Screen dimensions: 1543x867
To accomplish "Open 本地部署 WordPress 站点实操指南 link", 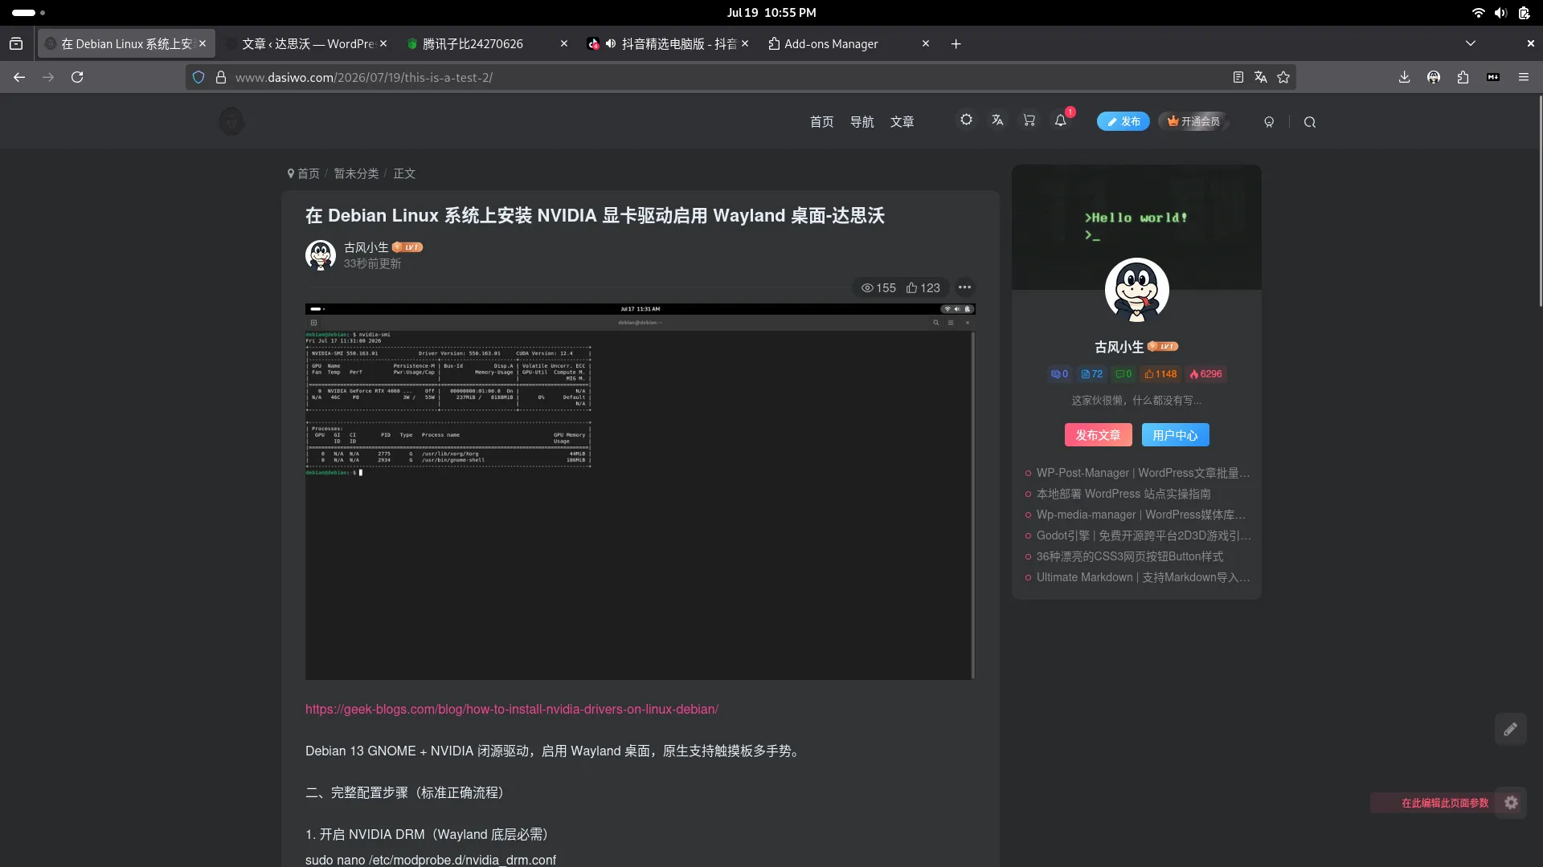I will (1123, 494).
